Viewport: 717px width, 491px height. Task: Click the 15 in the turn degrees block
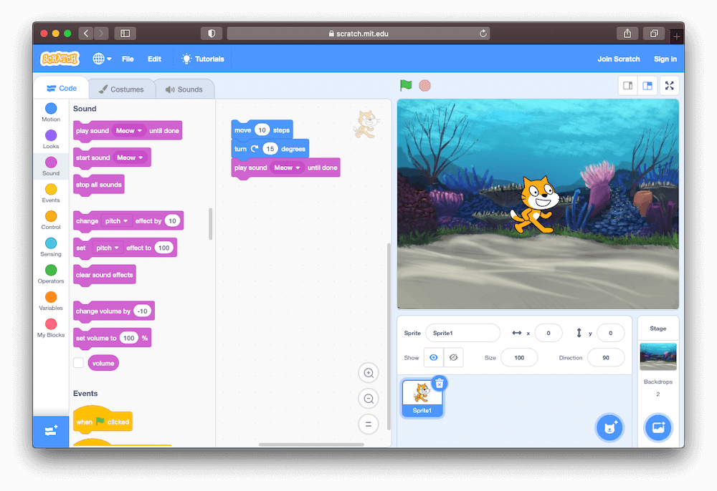coord(270,149)
